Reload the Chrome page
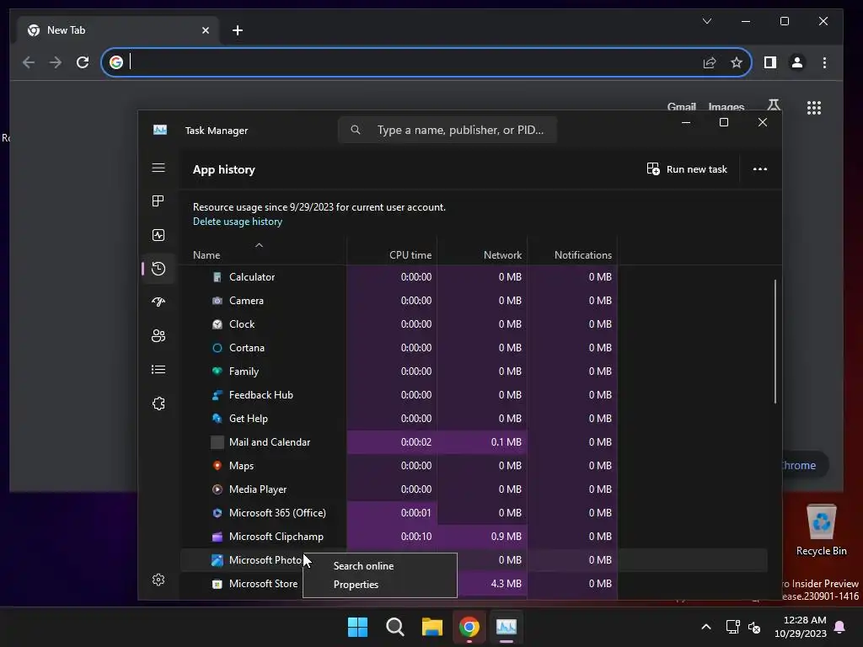This screenshot has height=647, width=863. (83, 62)
